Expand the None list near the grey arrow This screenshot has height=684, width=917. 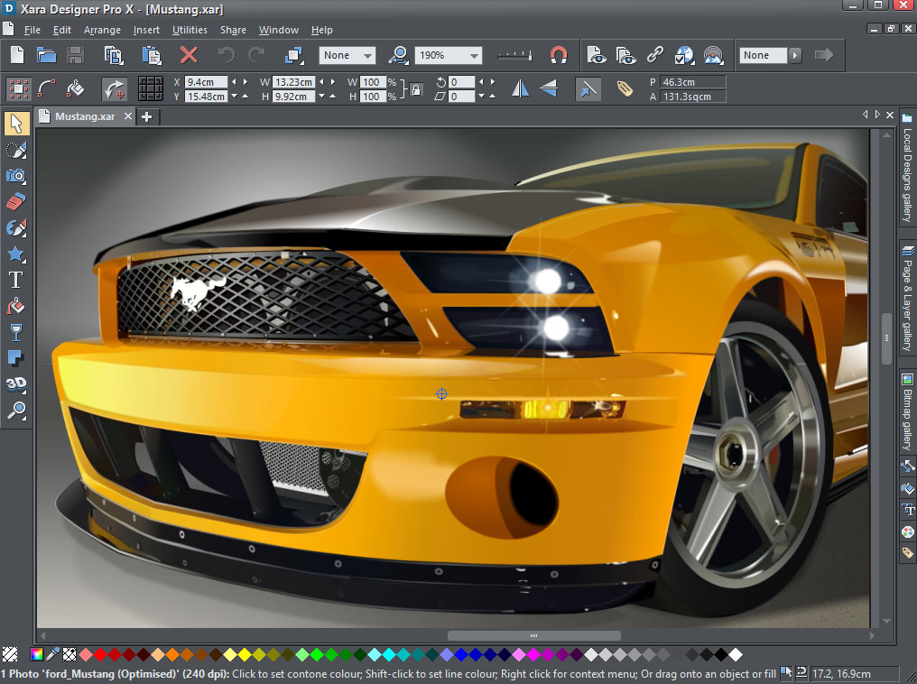(795, 56)
